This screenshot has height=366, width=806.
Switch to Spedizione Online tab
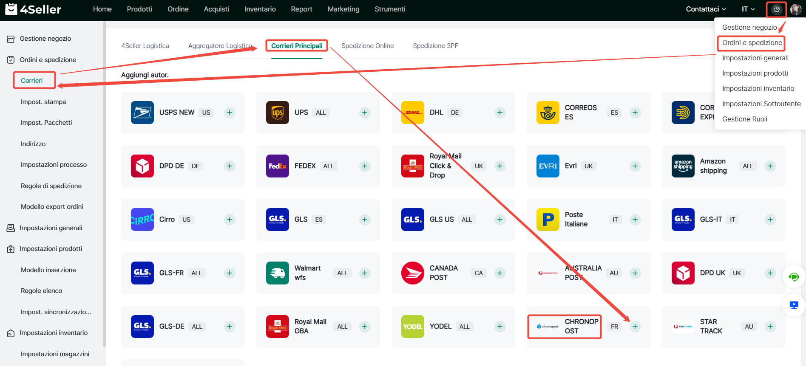click(368, 46)
